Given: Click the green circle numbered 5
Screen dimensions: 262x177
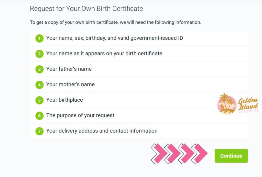Looking at the screenshot, I should pyautogui.click(x=39, y=100).
